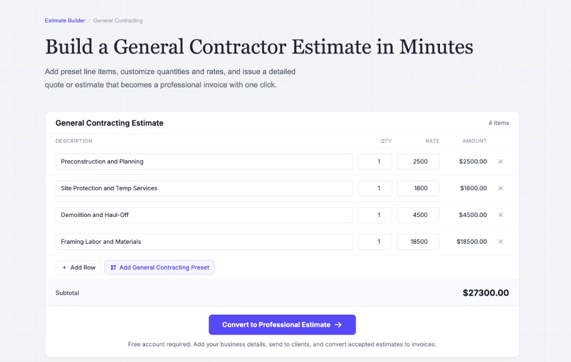Click the QTY field for Demolition and Haul-Off
The width and height of the screenshot is (571, 362).
point(375,215)
